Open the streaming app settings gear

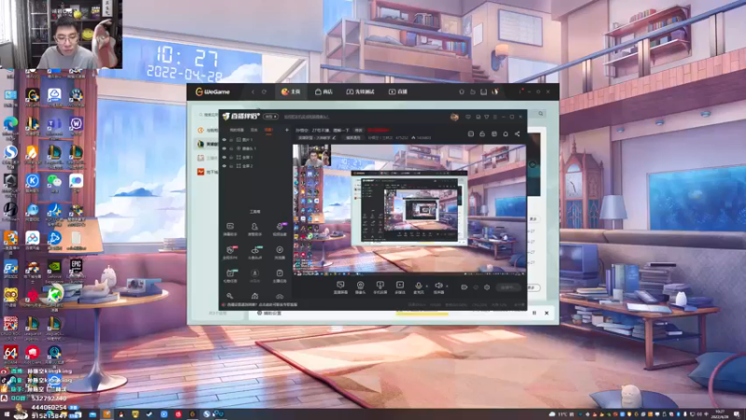tap(487, 287)
